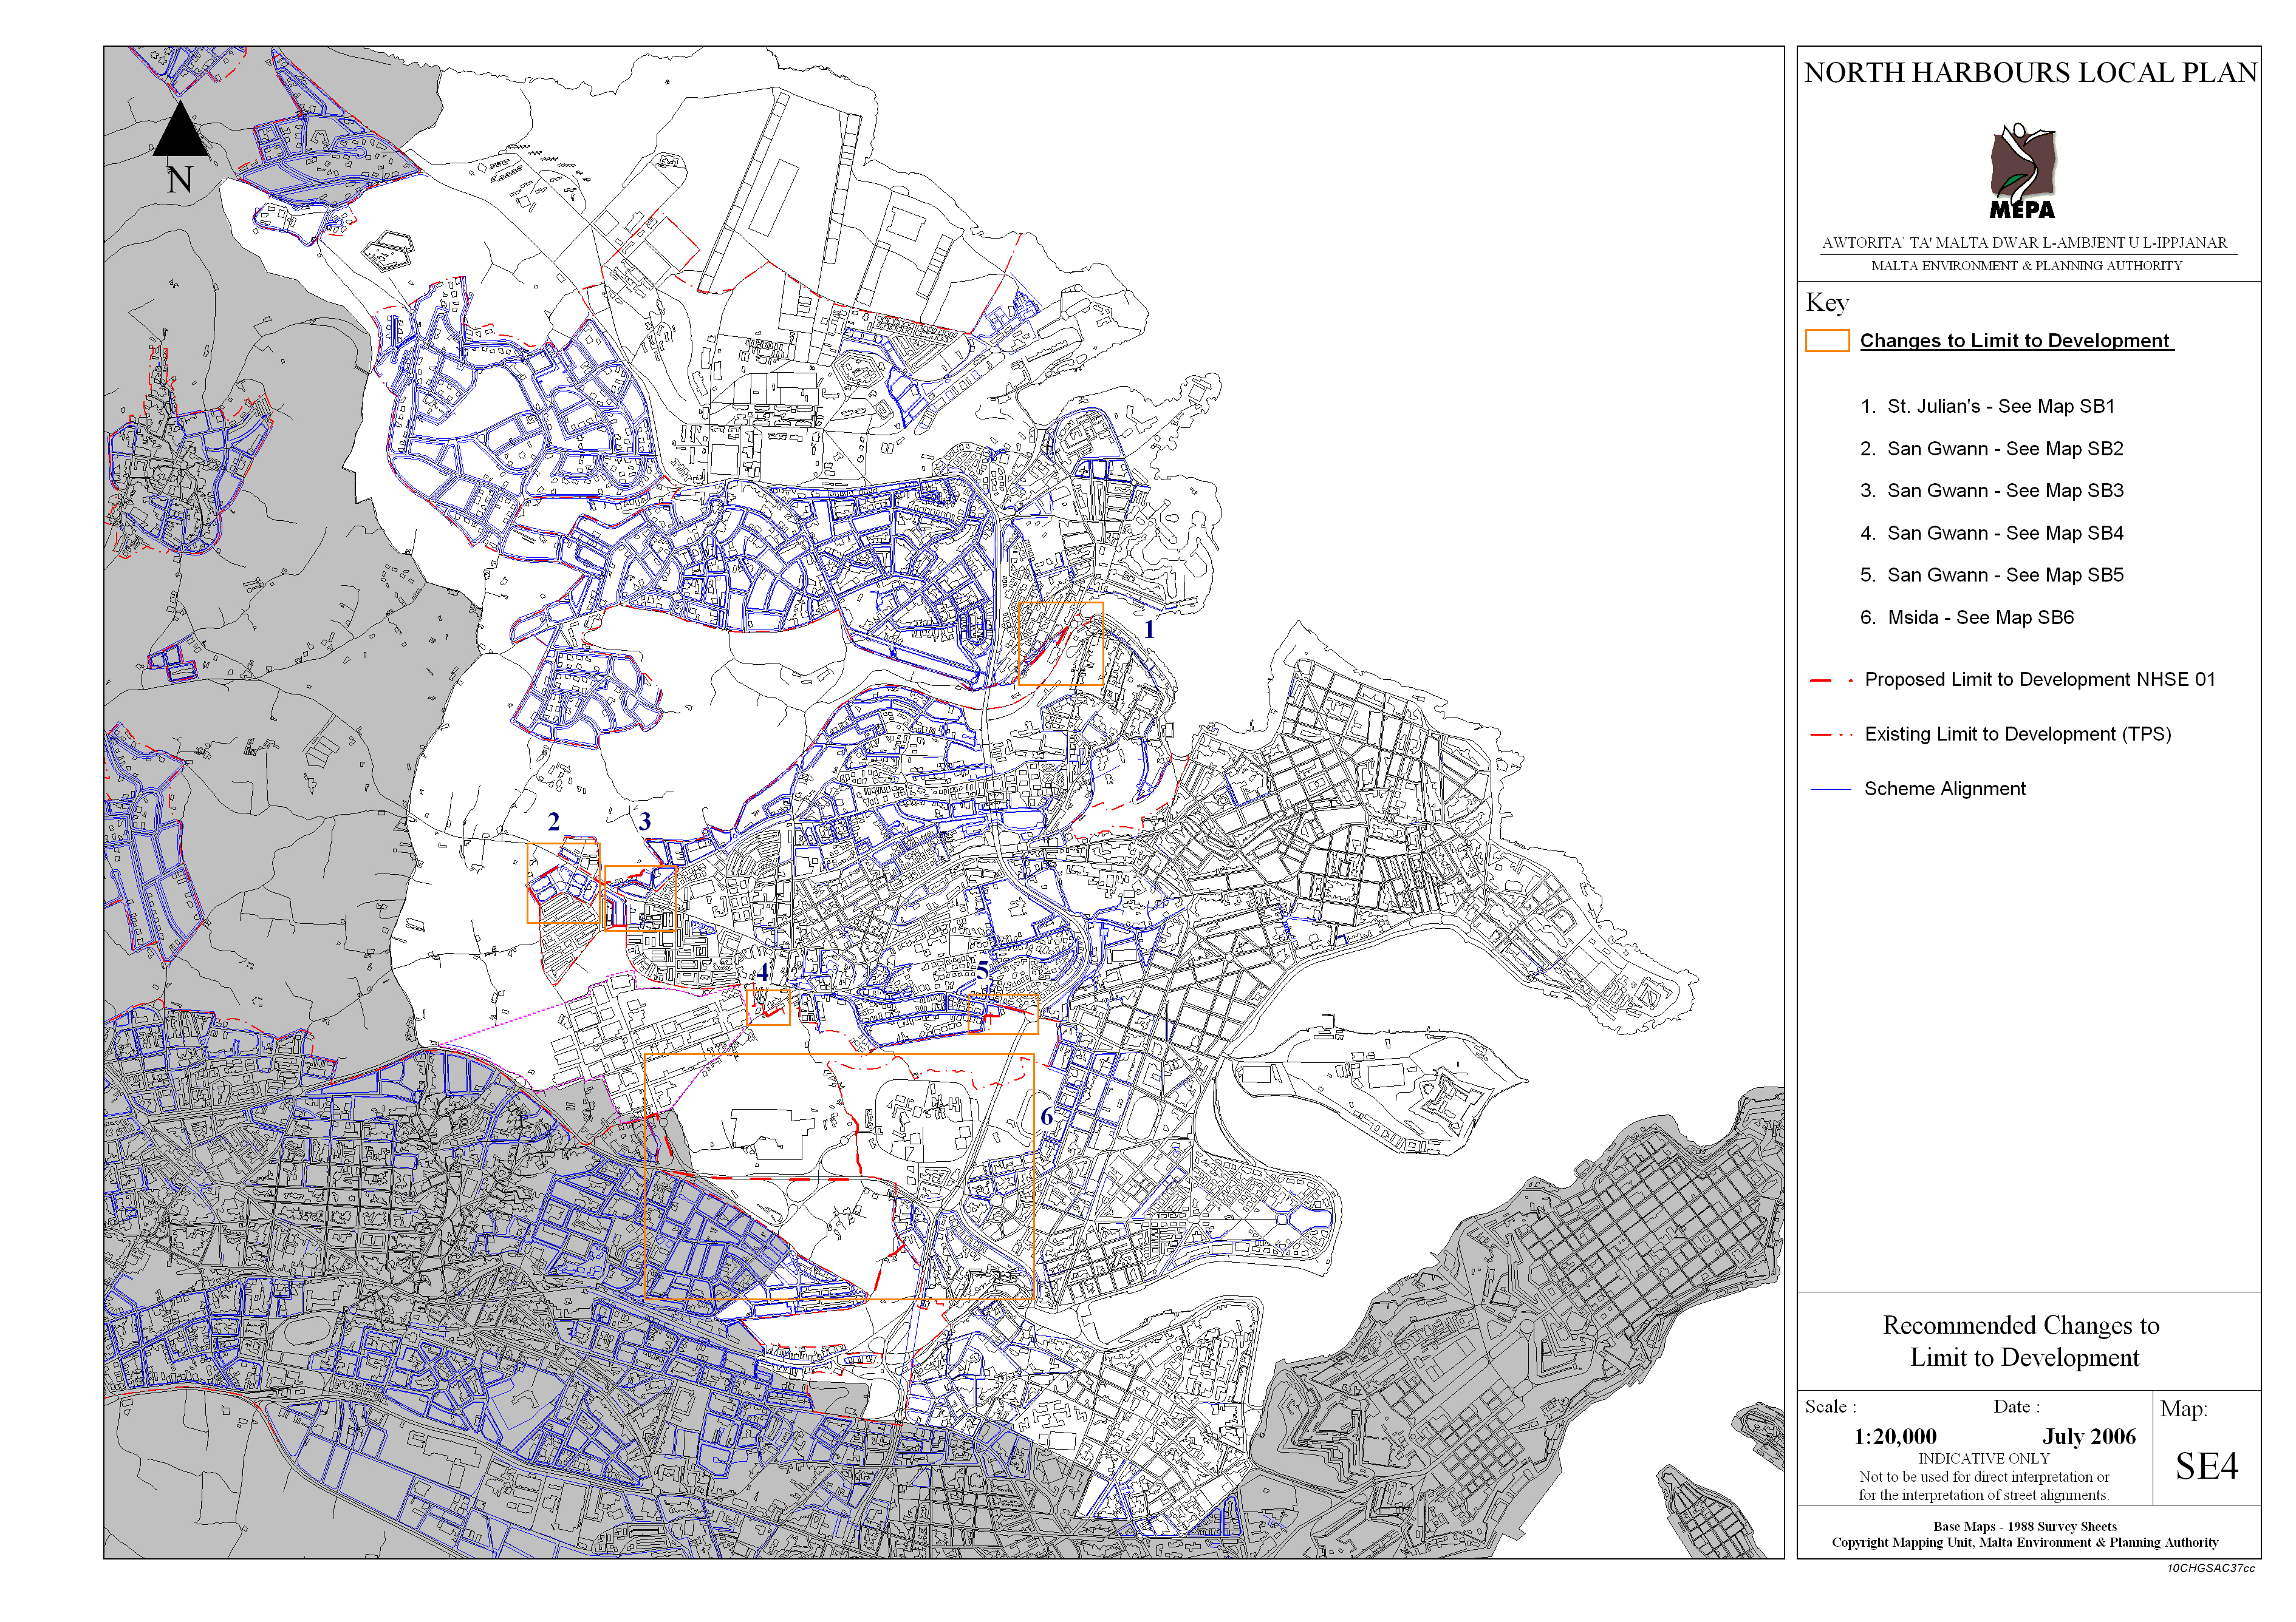
Task: Click 'AWTORITA' TA' MALTA DWAR L-AMBJENT' text
Action: (2024, 243)
